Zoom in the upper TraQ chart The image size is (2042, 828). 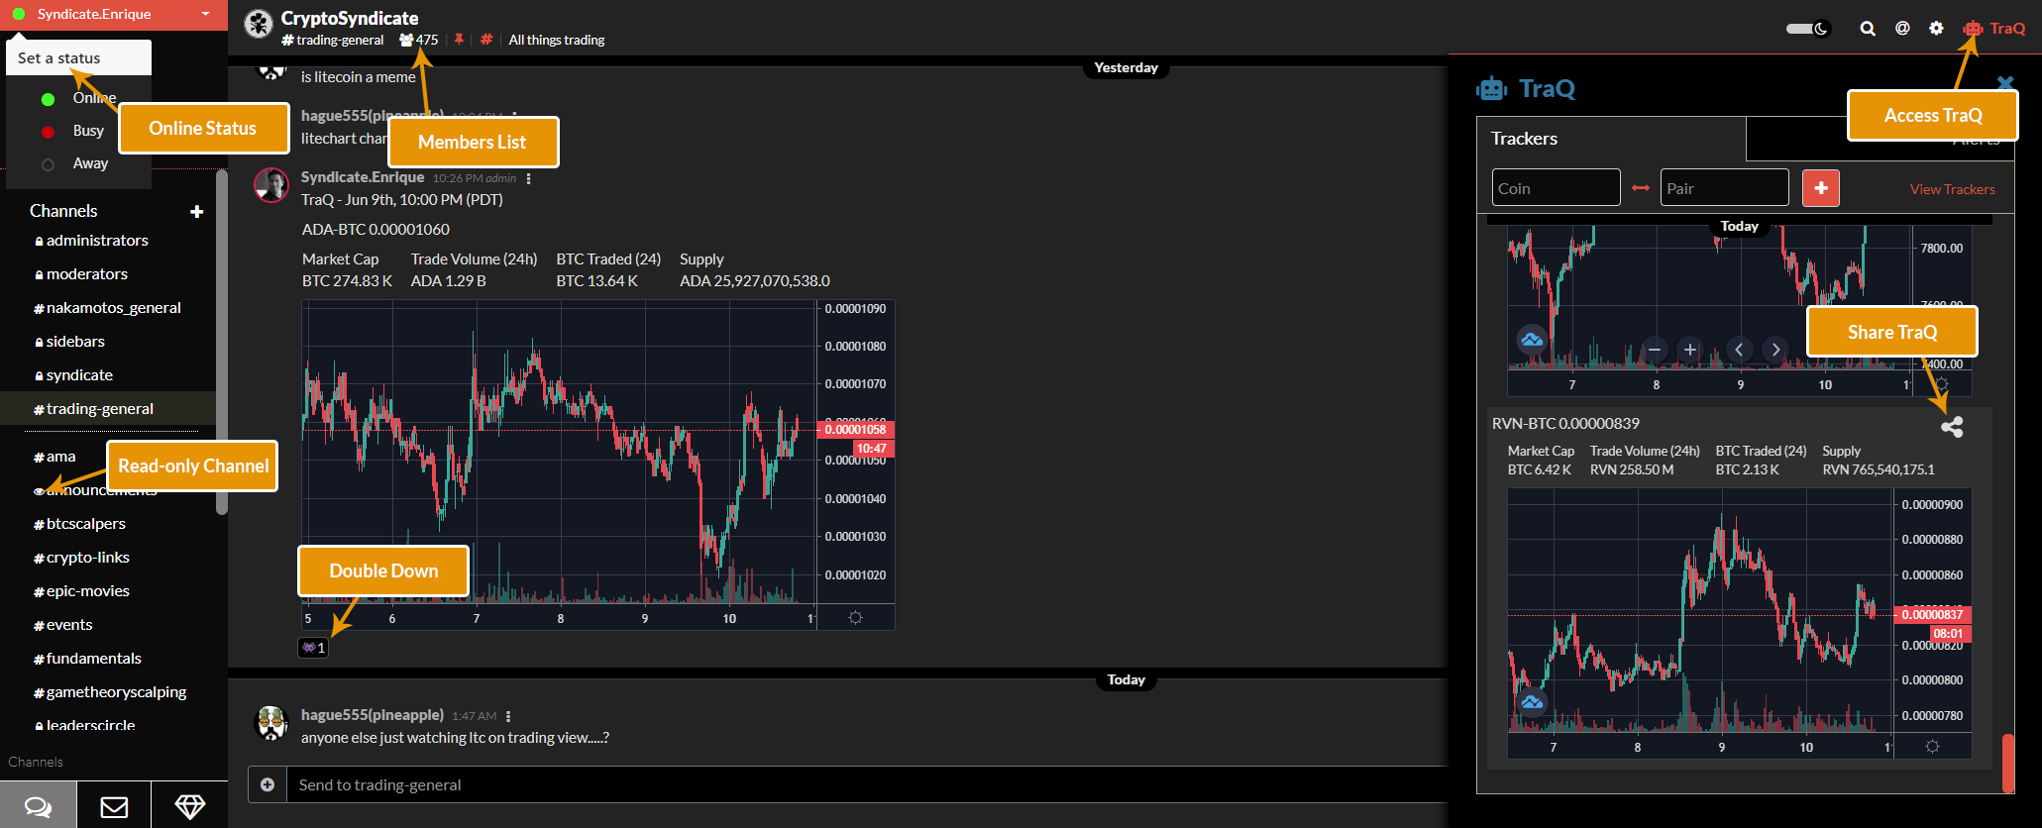pos(1690,350)
